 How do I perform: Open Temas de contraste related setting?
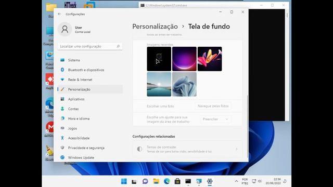click(187, 149)
